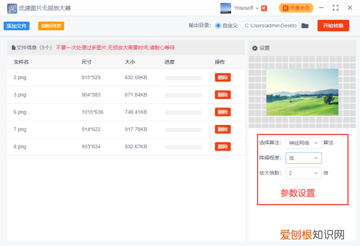This screenshot has width=360, height=246.
Task: Click the Yososoft user avatar
Action: pyautogui.click(x=226, y=8)
